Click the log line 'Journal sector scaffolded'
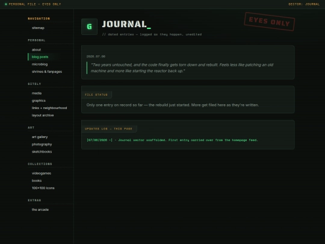325x244 pixels. click(x=172, y=140)
